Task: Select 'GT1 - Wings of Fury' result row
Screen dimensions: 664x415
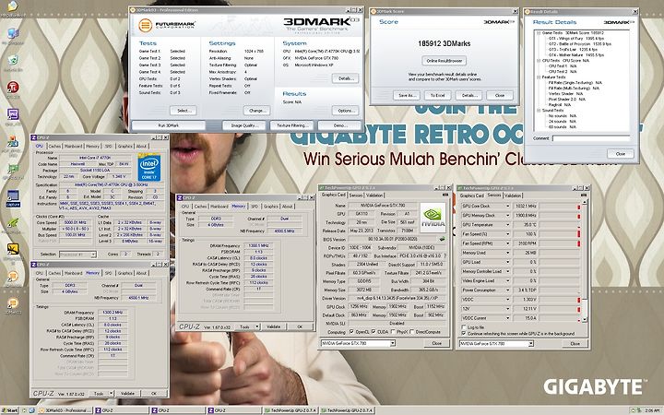Action: 576,38
